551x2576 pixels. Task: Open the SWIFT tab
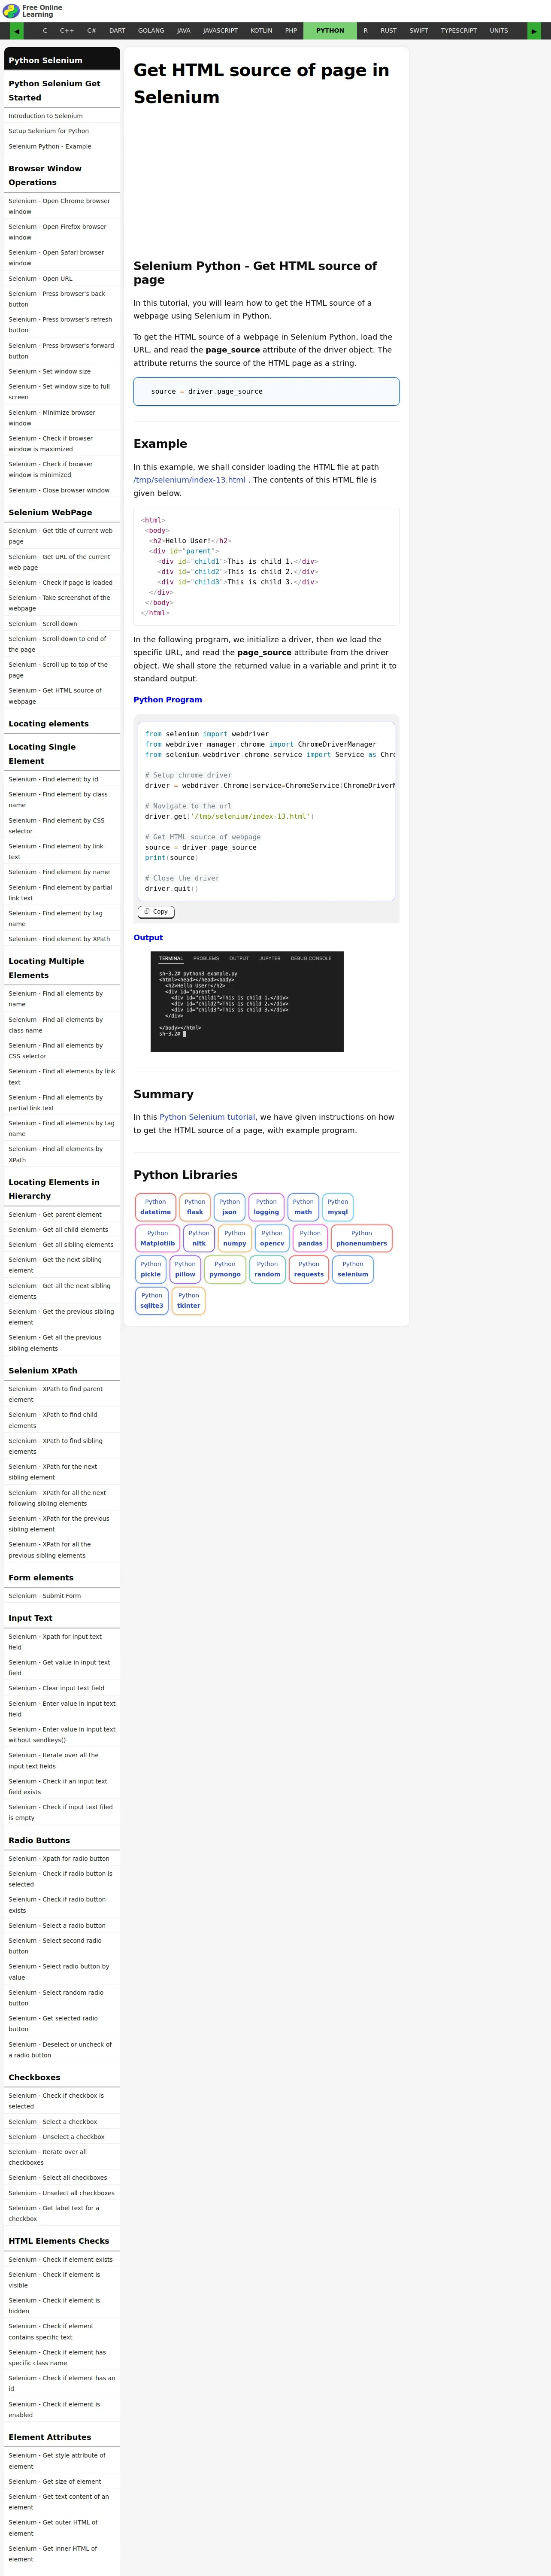pyautogui.click(x=418, y=31)
